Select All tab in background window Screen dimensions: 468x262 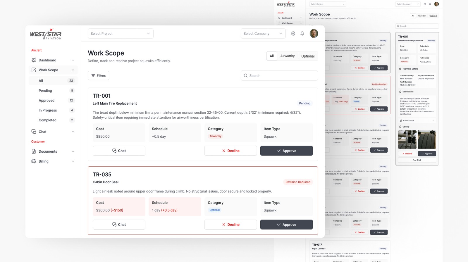[x=413, y=16]
